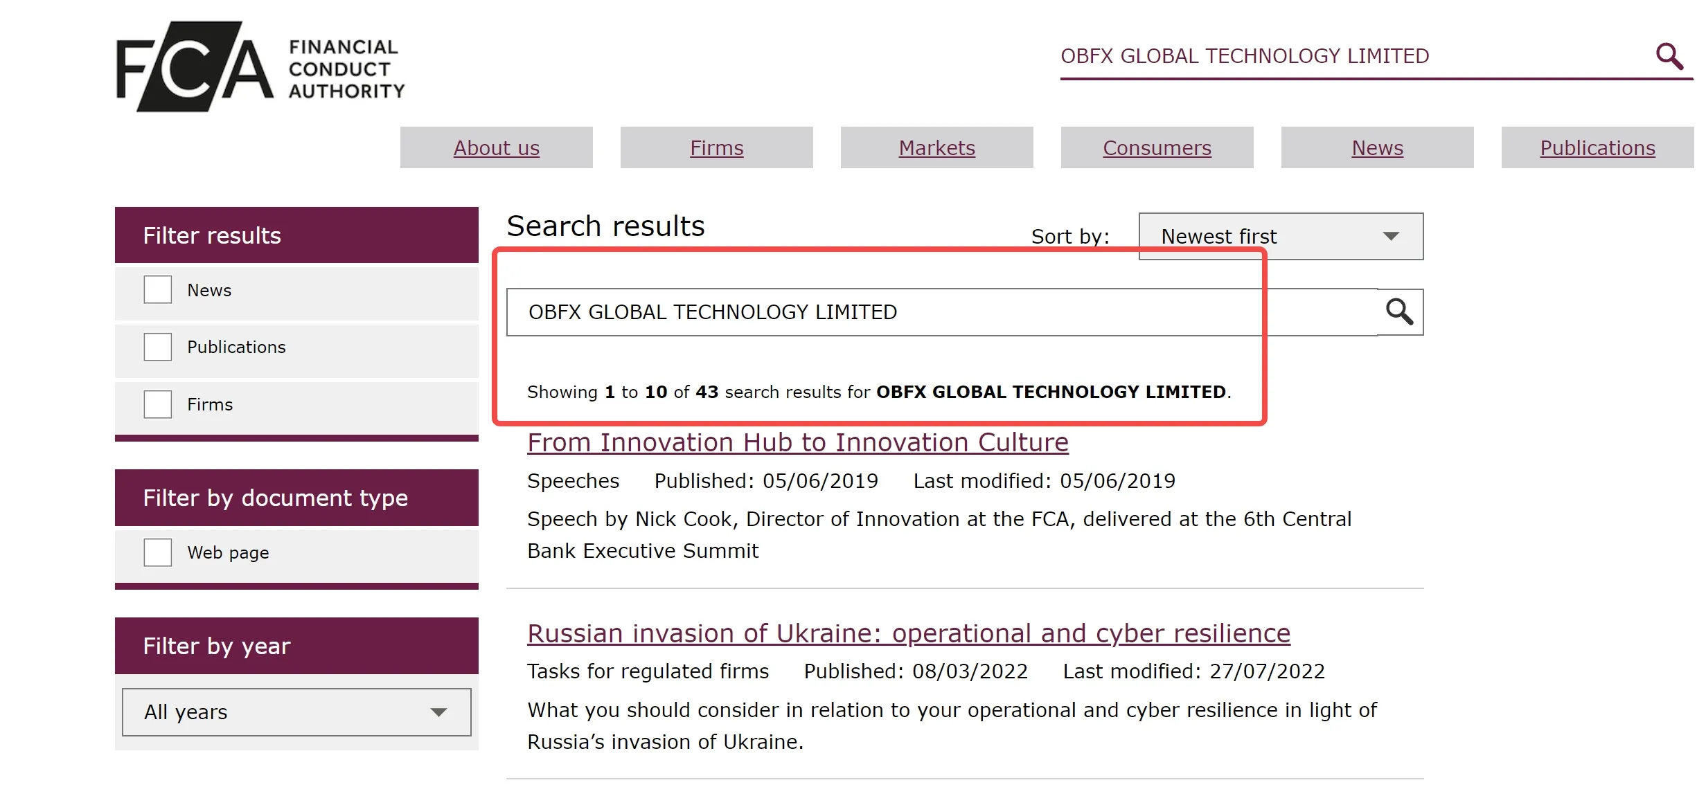Click into the search results query box
Image resolution: width=1697 pixels, height=796 pixels.
click(943, 312)
